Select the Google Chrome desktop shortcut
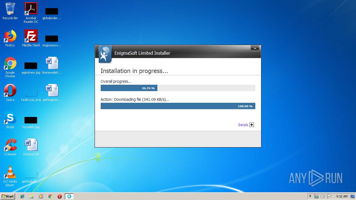Viewport: 356px width, 200px height. click(x=10, y=67)
